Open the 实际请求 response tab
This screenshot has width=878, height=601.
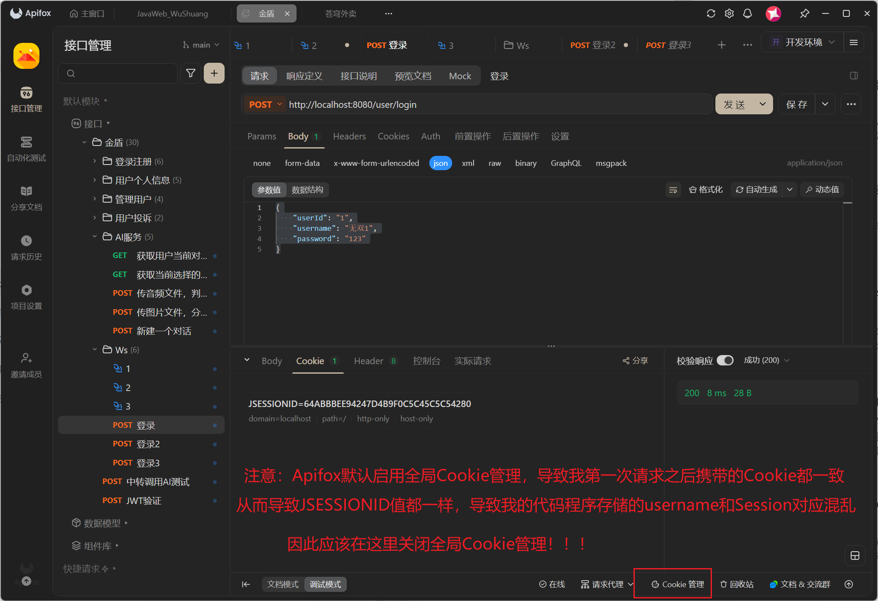pos(473,361)
